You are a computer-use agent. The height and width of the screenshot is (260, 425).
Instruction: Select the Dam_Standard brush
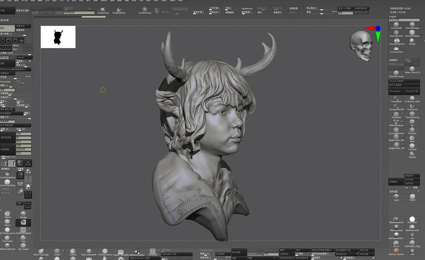coord(89,252)
